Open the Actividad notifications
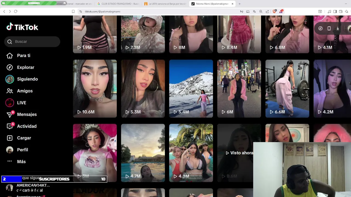This screenshot has width=351, height=197. tap(22, 126)
